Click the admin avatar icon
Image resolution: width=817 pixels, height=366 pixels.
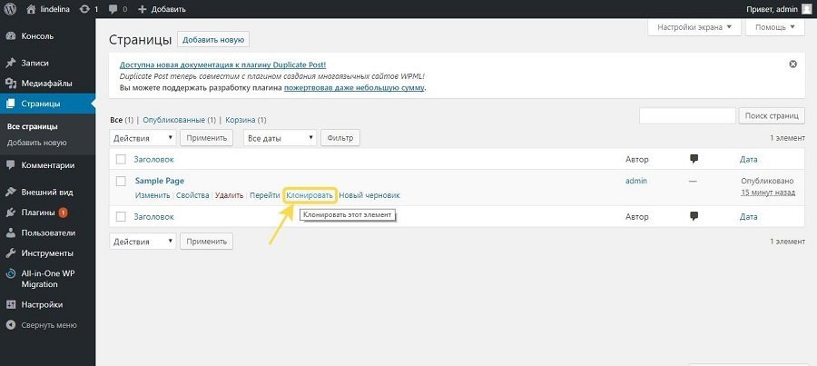tap(806, 9)
